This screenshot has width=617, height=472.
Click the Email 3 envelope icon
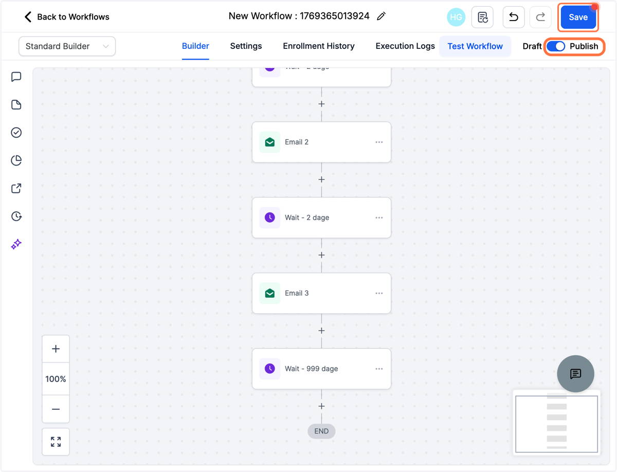click(270, 293)
